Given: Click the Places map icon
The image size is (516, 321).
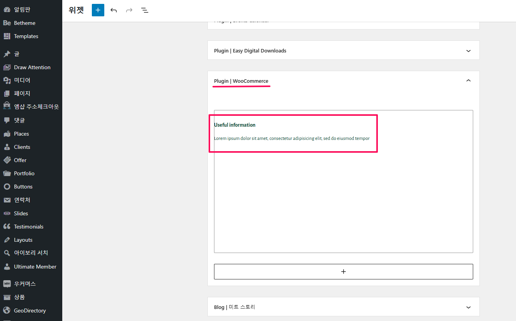Looking at the screenshot, I should pos(7,134).
